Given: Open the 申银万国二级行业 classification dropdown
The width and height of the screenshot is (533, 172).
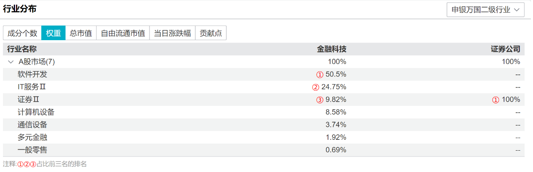Looking at the screenshot, I should (485, 10).
